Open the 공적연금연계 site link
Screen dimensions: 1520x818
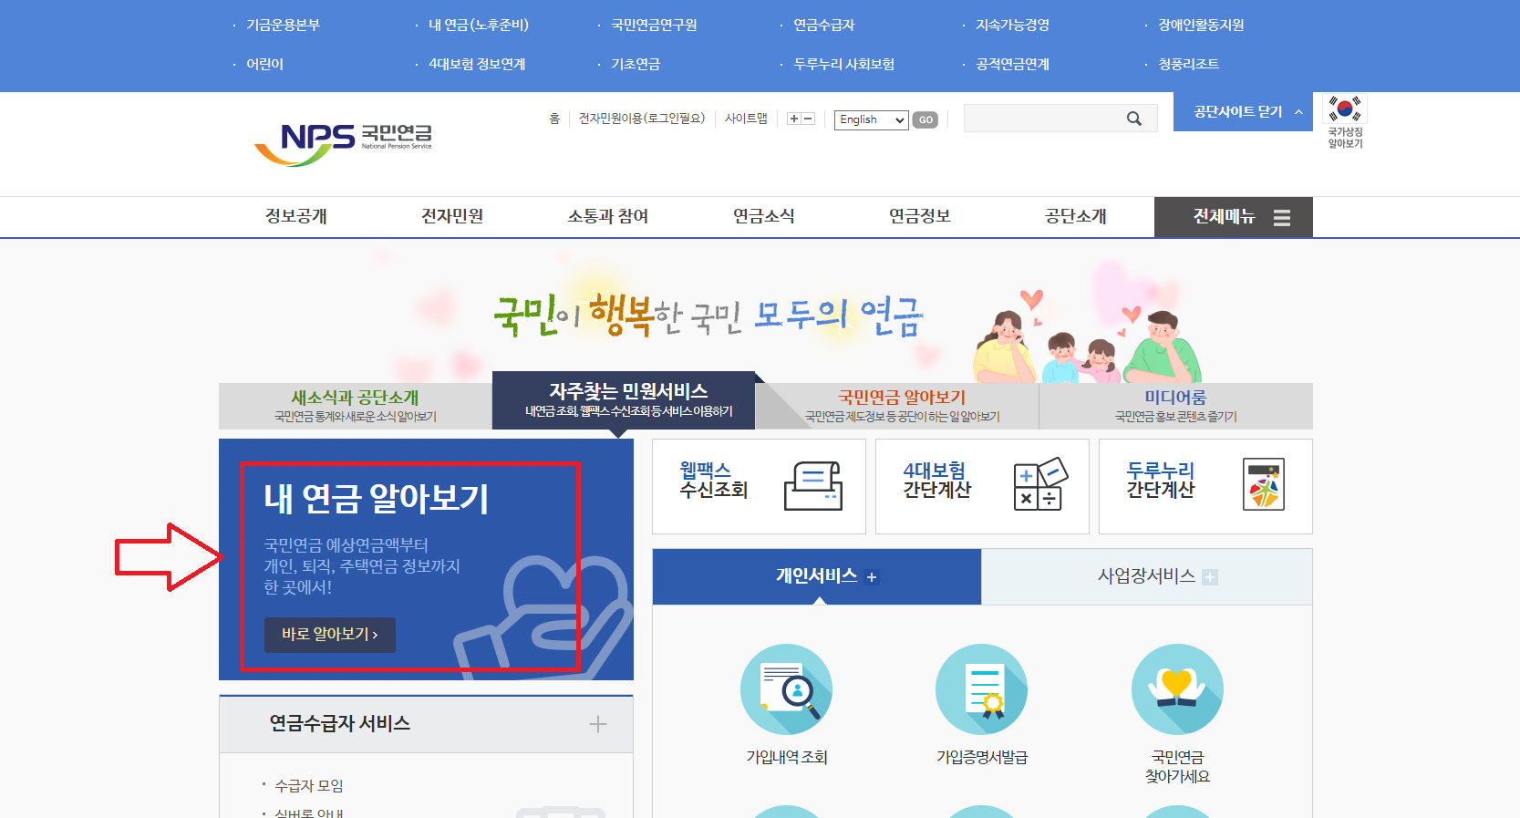[1012, 65]
